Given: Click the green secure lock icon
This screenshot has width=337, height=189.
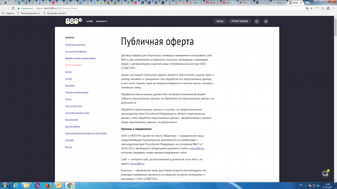Looking at the screenshot, I should [19, 8].
